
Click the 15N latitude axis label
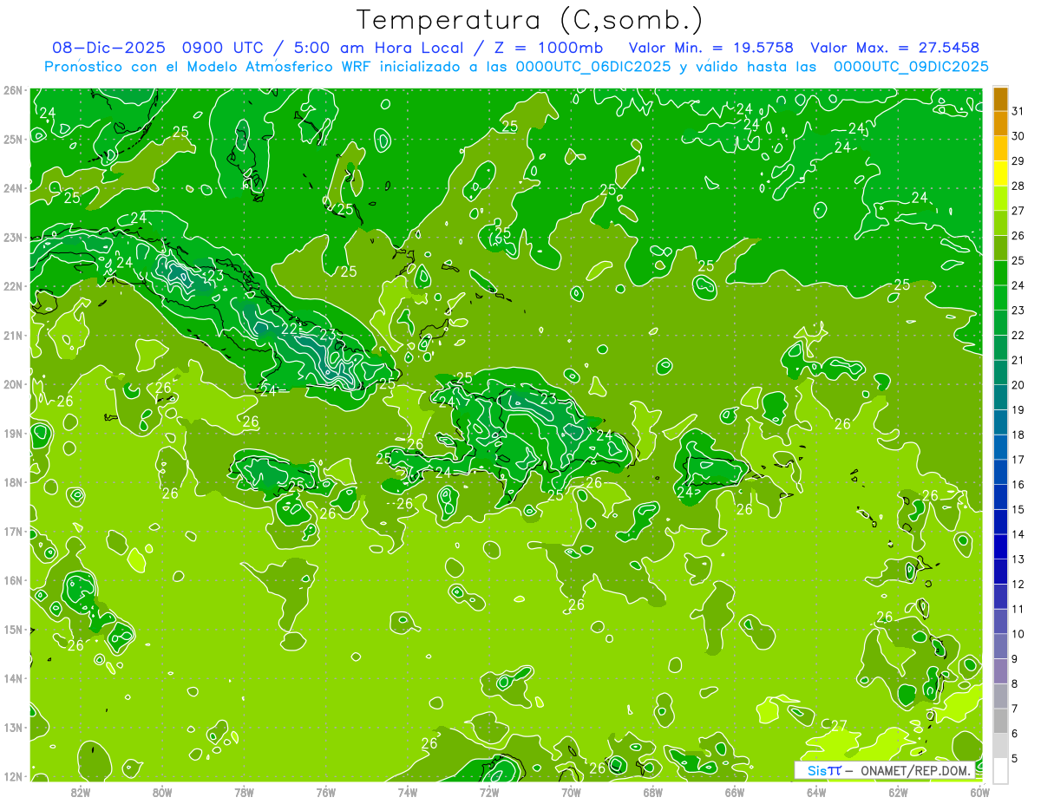pos(13,629)
